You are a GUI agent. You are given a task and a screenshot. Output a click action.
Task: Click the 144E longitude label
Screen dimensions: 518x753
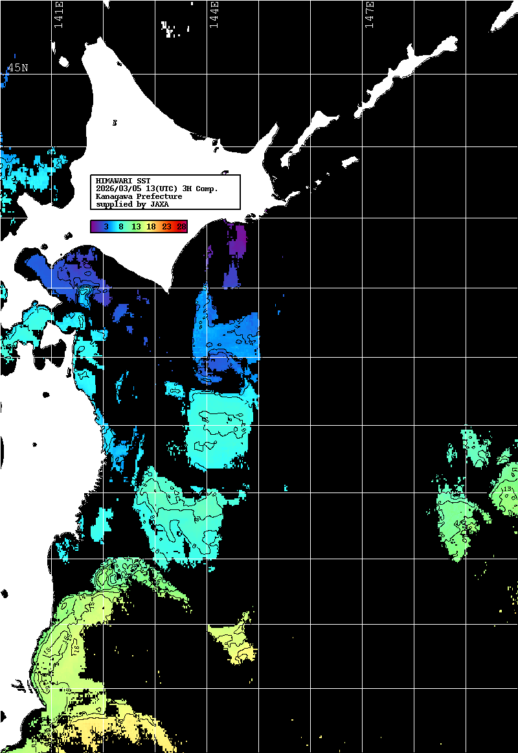214,16
